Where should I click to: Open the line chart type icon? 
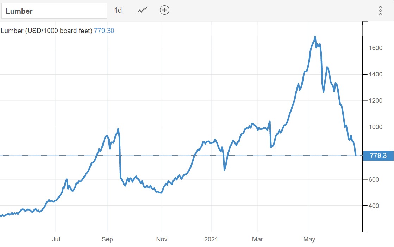142,10
